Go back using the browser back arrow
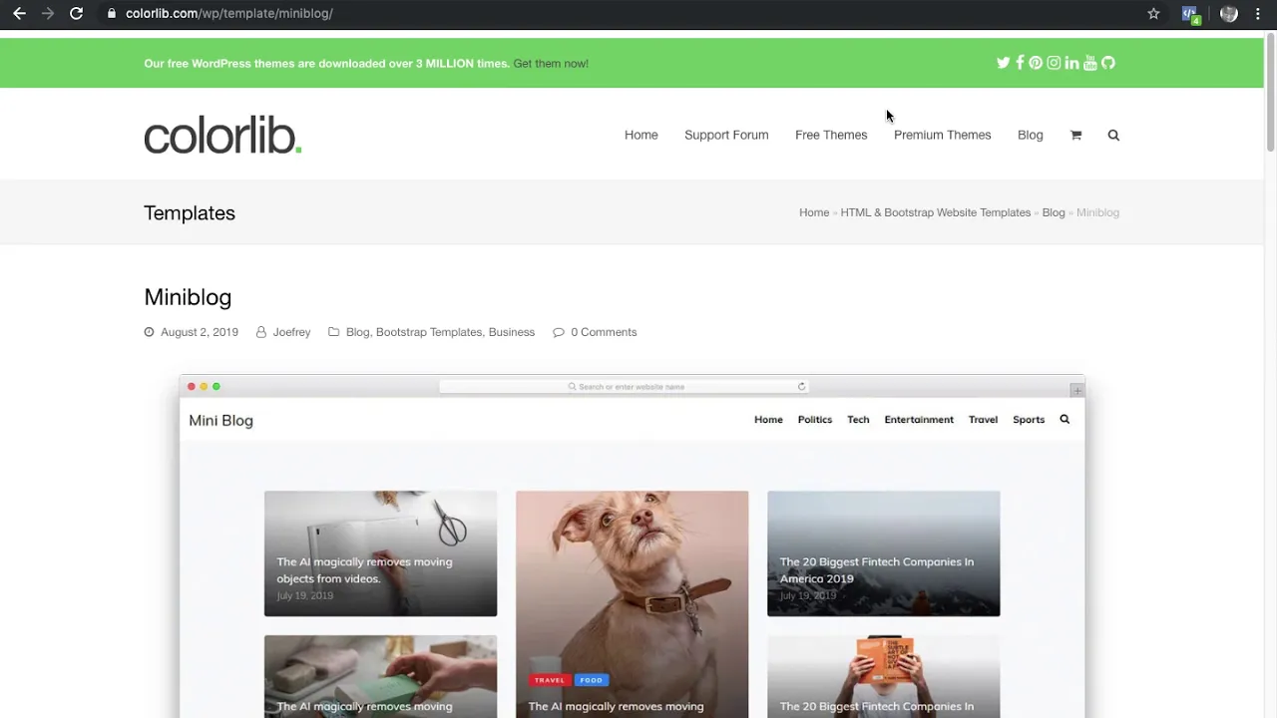Image resolution: width=1277 pixels, height=718 pixels. click(x=19, y=13)
